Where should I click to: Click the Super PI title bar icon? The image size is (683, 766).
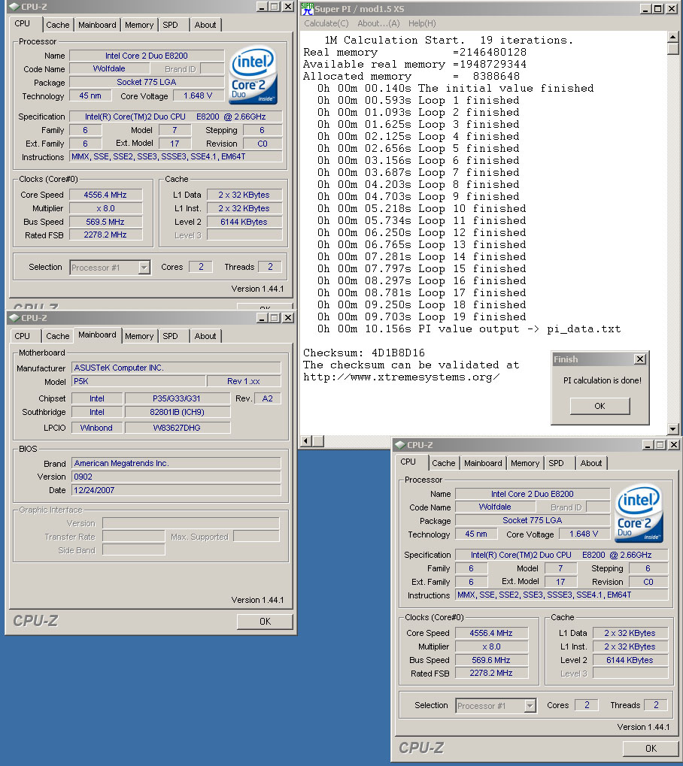tap(308, 9)
